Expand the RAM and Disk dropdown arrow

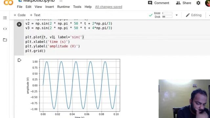coord(177,15)
